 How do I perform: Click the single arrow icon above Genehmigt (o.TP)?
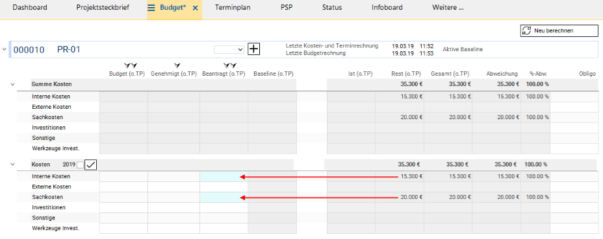[177, 66]
